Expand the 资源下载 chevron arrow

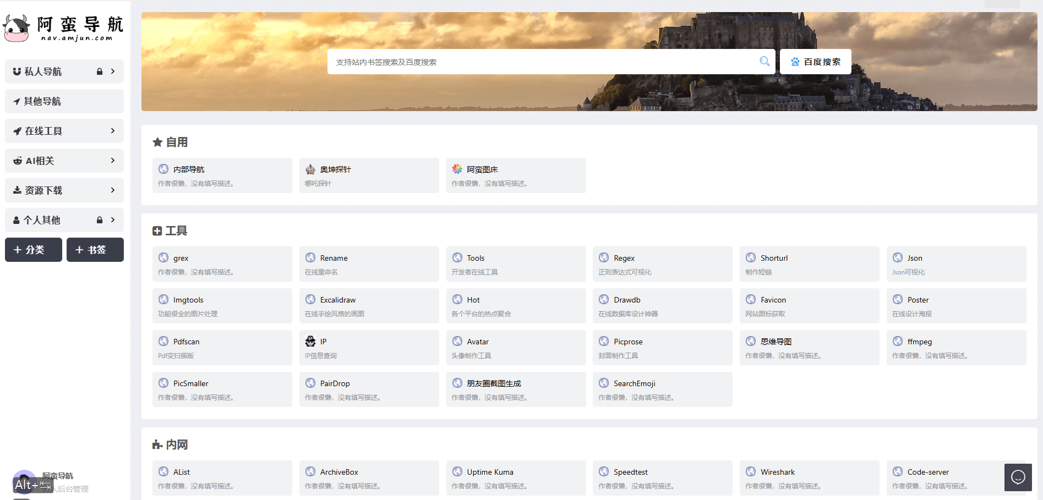pos(113,190)
